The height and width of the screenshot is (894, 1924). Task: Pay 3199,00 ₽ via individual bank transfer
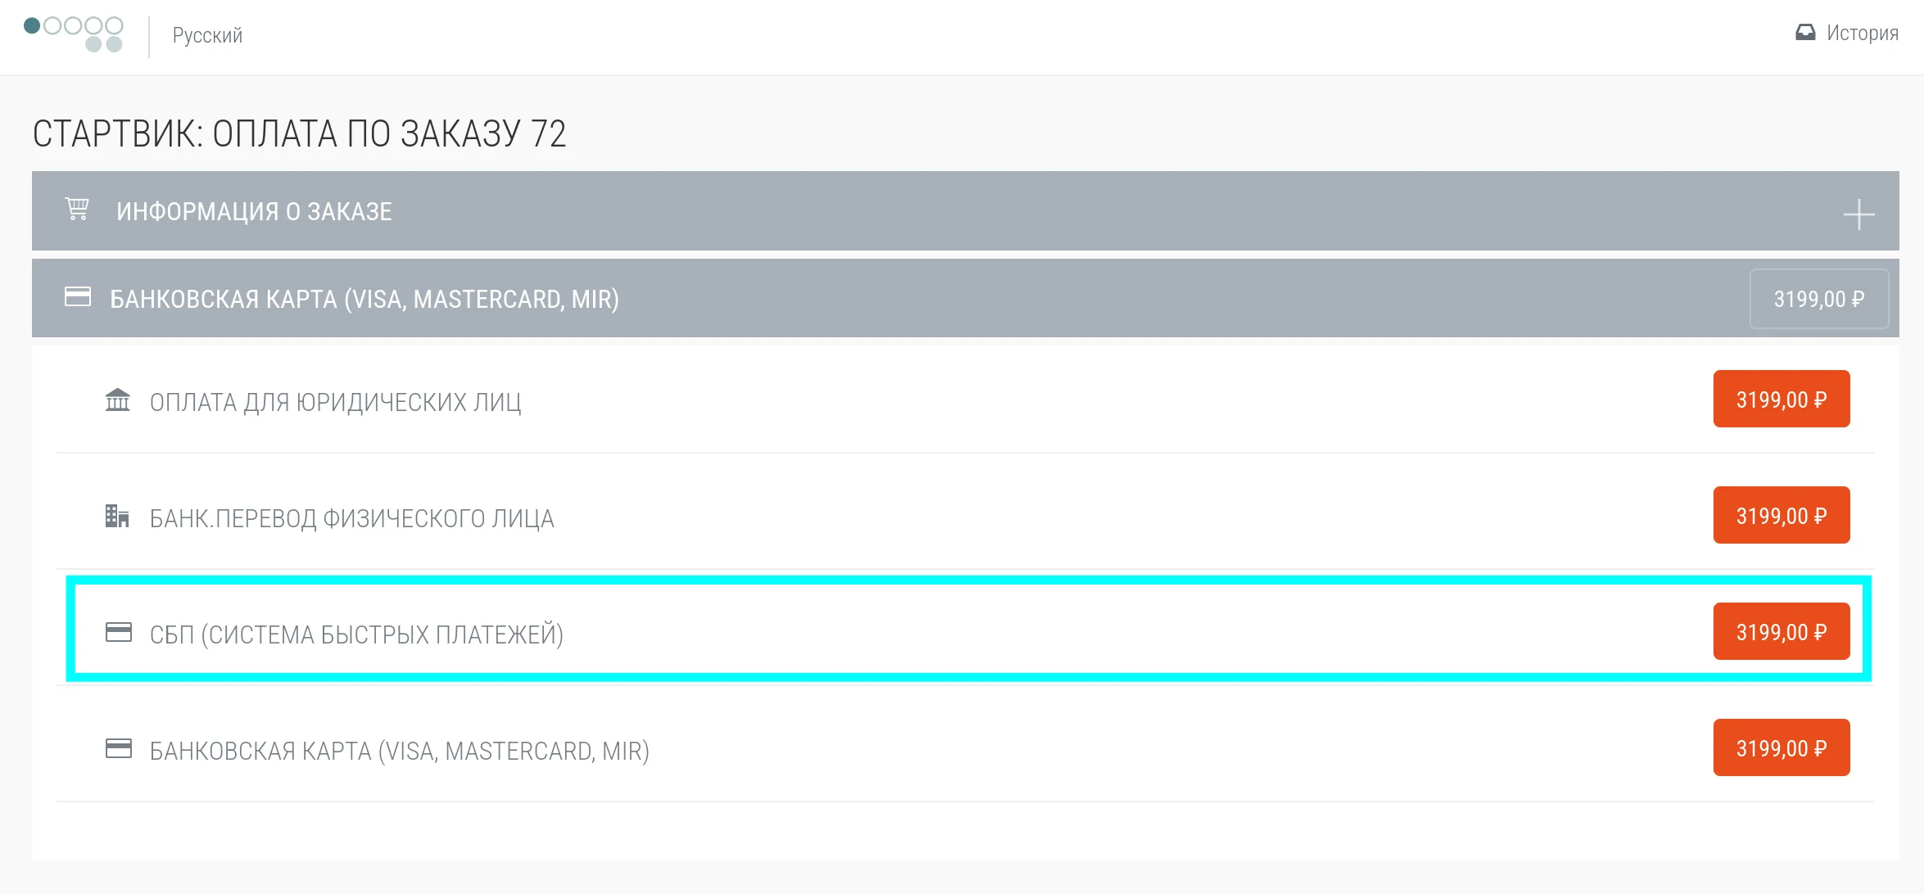(x=1781, y=516)
